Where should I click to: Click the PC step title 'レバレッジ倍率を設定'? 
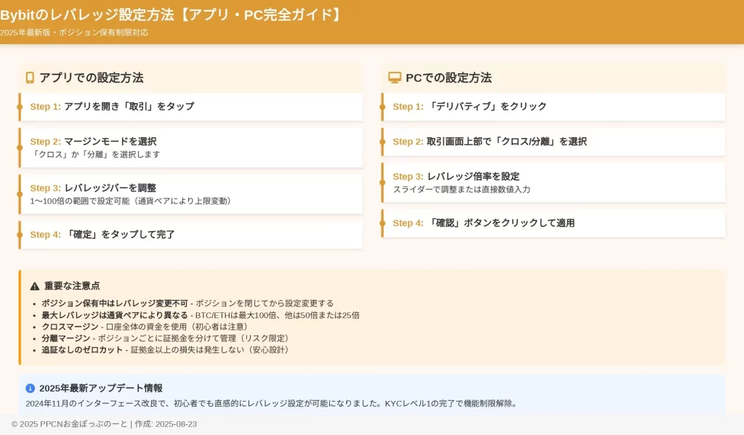(473, 176)
